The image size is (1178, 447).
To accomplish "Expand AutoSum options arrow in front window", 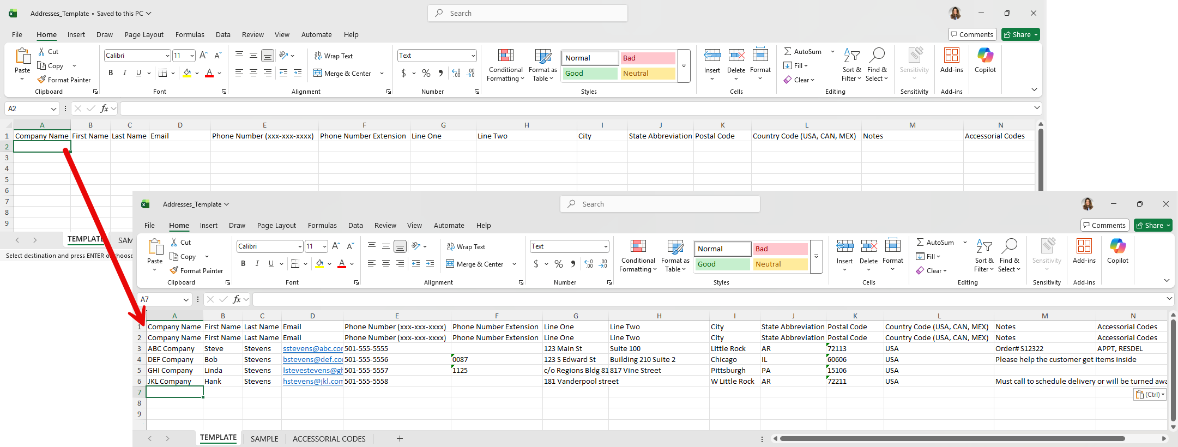I will [965, 242].
